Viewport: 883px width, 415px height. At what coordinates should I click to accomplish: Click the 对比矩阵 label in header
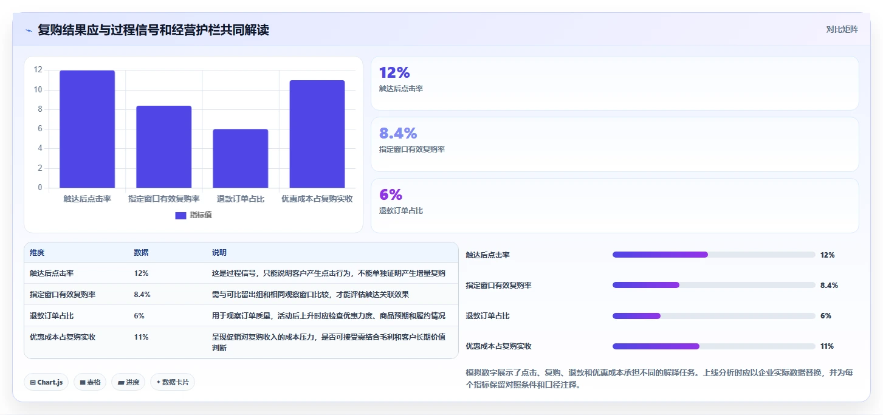click(842, 29)
